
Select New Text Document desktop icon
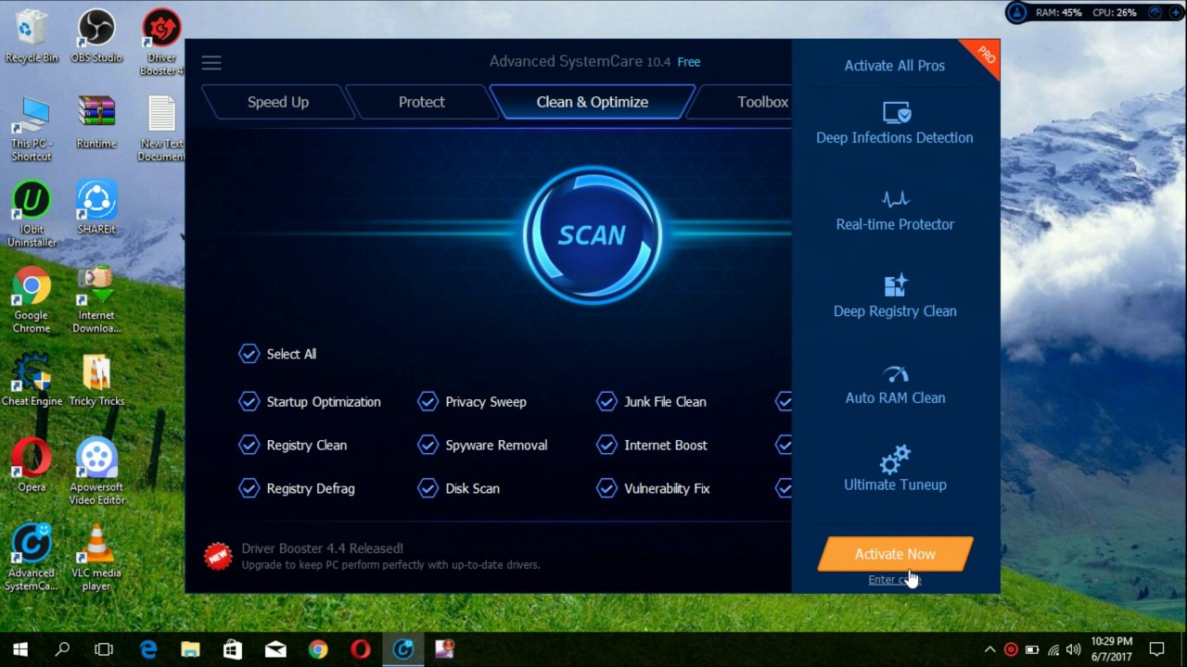click(x=161, y=129)
